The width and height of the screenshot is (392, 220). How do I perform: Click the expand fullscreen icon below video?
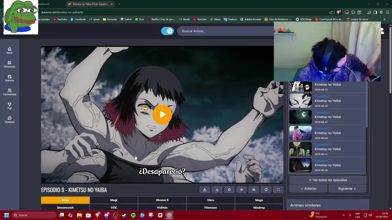278,190
